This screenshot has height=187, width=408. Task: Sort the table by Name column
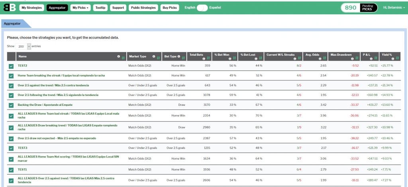pos(123,57)
